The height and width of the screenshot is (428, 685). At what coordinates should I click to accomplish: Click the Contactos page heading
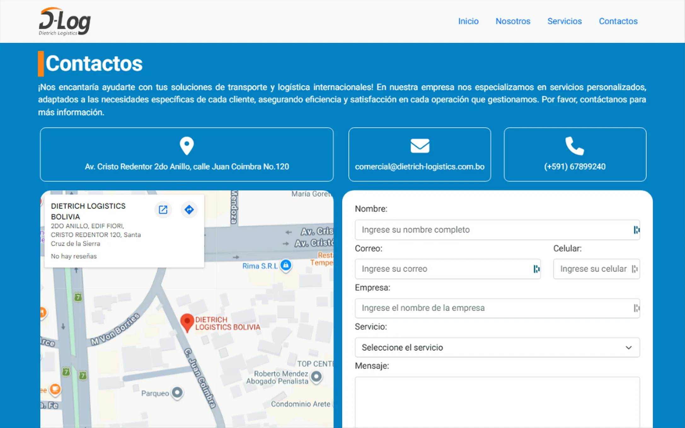tap(94, 64)
